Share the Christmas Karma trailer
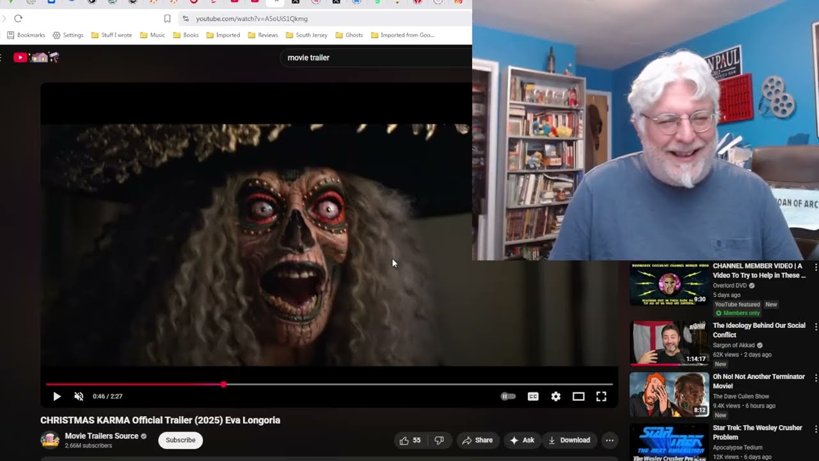 click(x=477, y=441)
